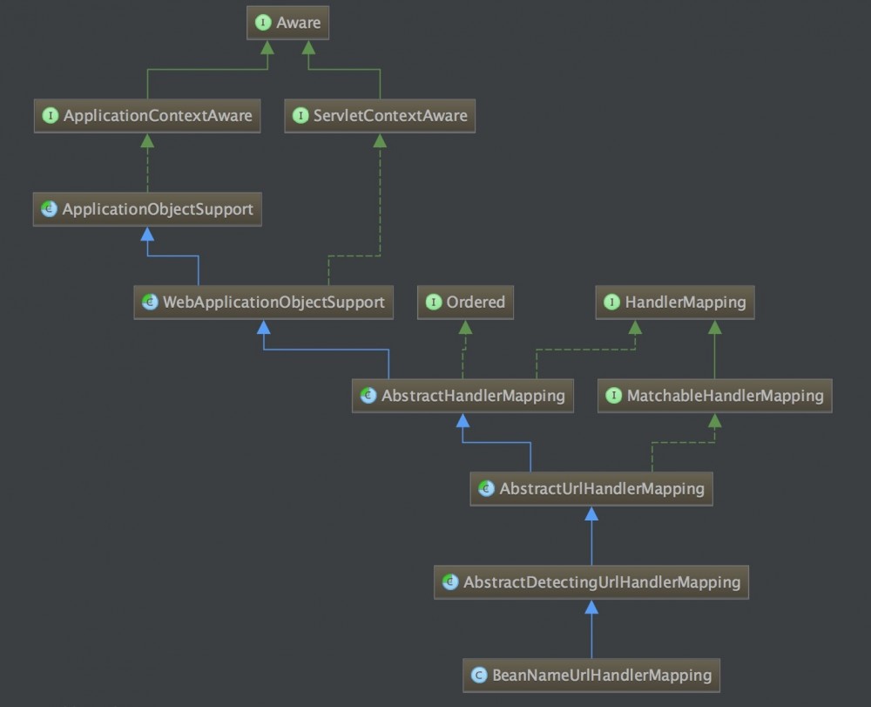Select the AbstractDetectingUrlHandlerMapping class node
The image size is (871, 707).
591,582
